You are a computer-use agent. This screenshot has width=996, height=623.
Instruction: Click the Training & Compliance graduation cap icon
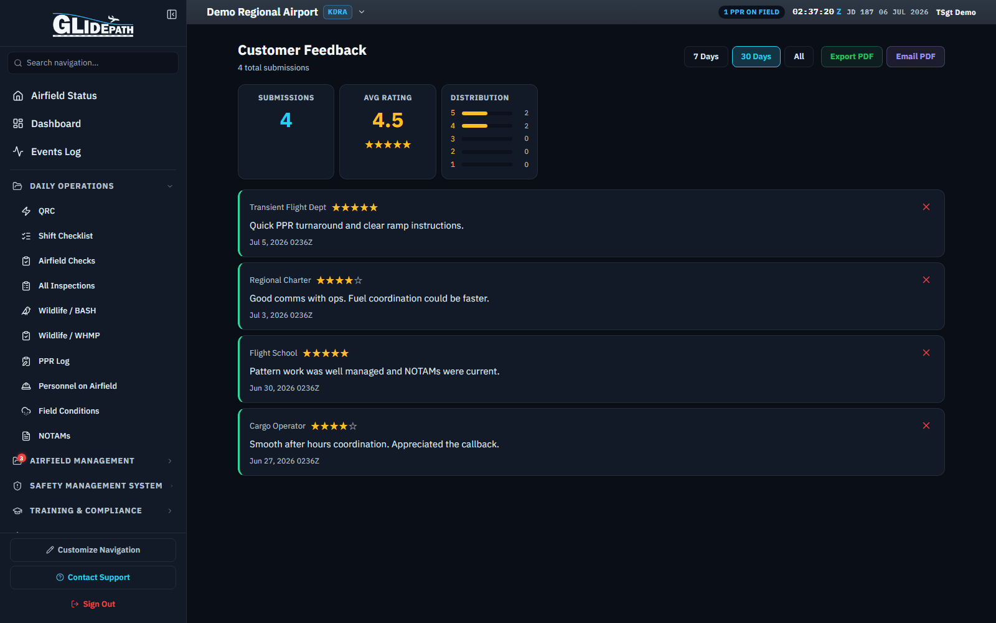[x=17, y=511]
